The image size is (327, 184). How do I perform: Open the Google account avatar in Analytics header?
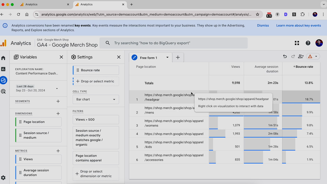319,43
